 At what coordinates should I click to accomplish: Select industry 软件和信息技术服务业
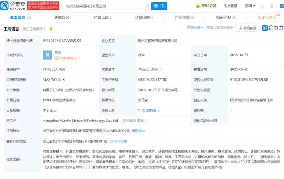59,100
